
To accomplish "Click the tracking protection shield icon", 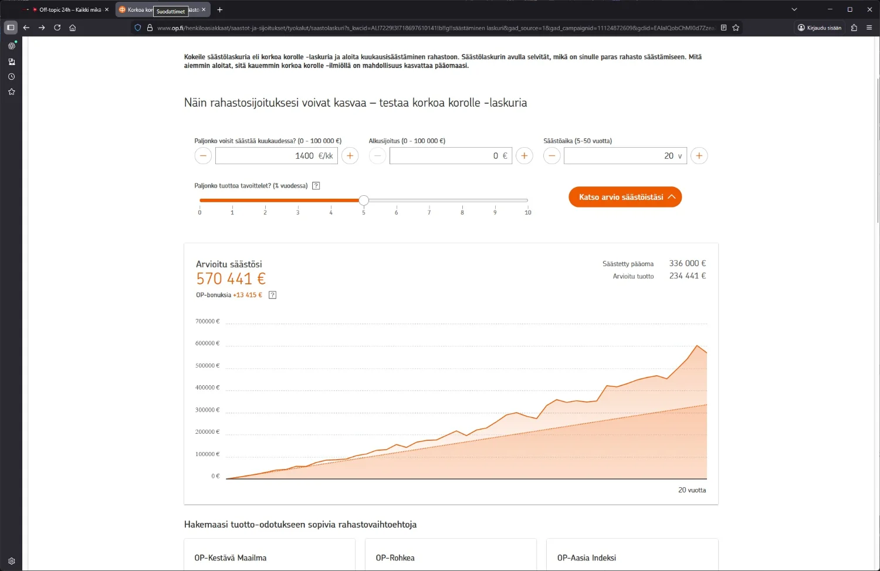I will 138,28.
